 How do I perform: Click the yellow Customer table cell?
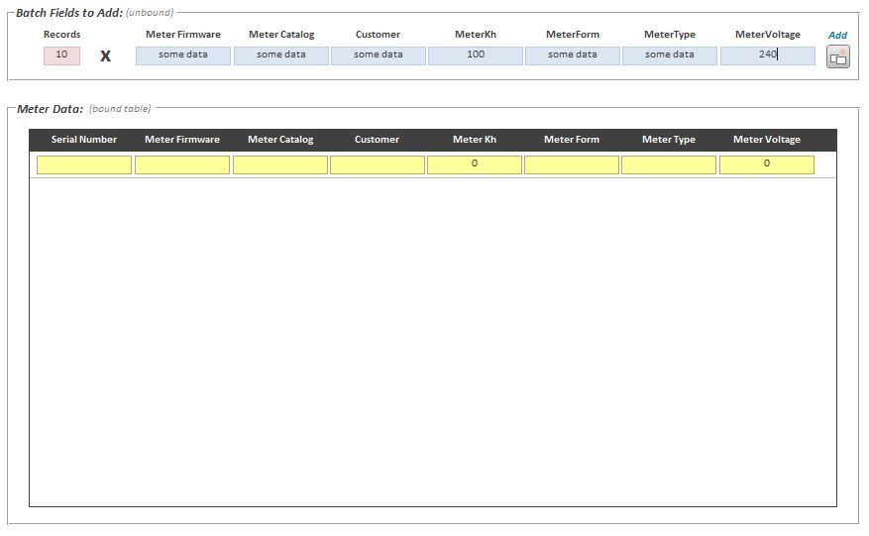pyautogui.click(x=378, y=164)
